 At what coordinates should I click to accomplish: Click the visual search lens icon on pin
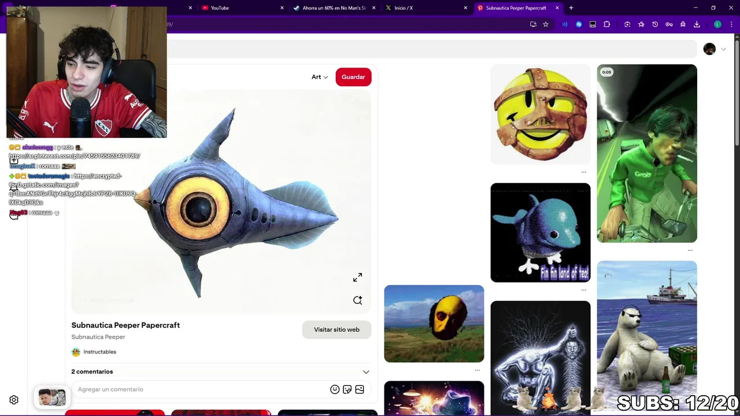(x=358, y=300)
